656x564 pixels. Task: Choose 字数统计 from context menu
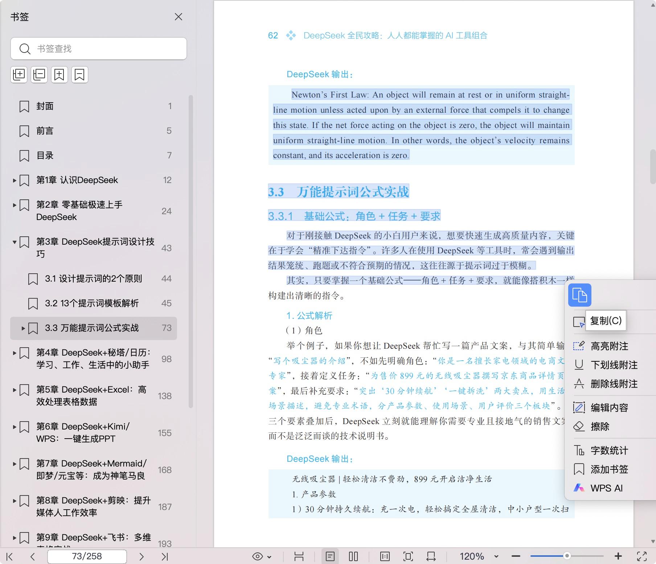610,451
